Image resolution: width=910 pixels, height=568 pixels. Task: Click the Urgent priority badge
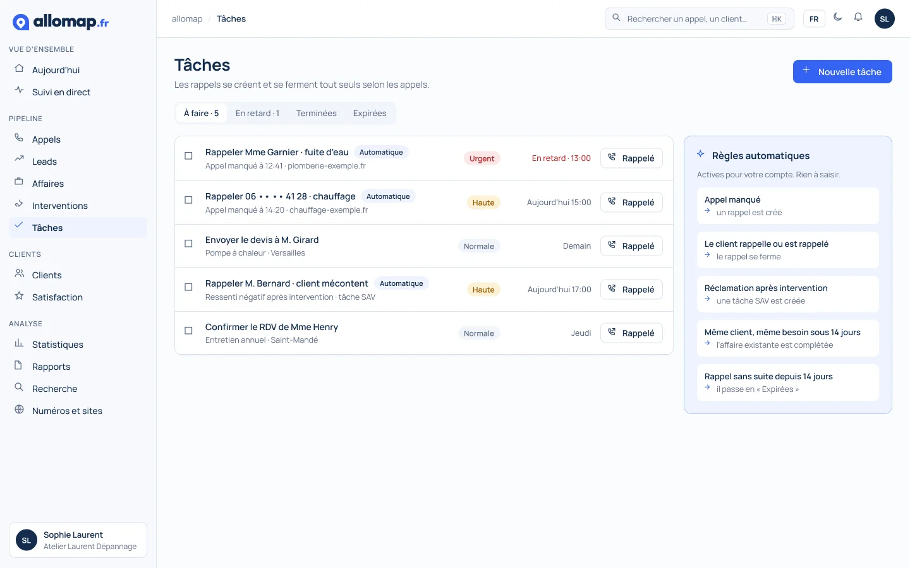pos(482,158)
